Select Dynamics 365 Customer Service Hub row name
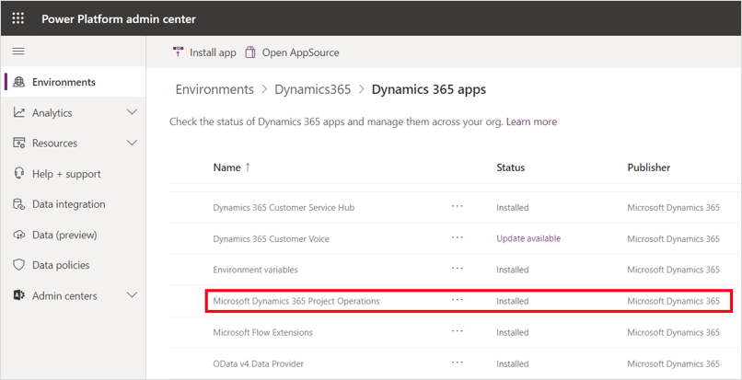This screenshot has width=742, height=380. (284, 207)
